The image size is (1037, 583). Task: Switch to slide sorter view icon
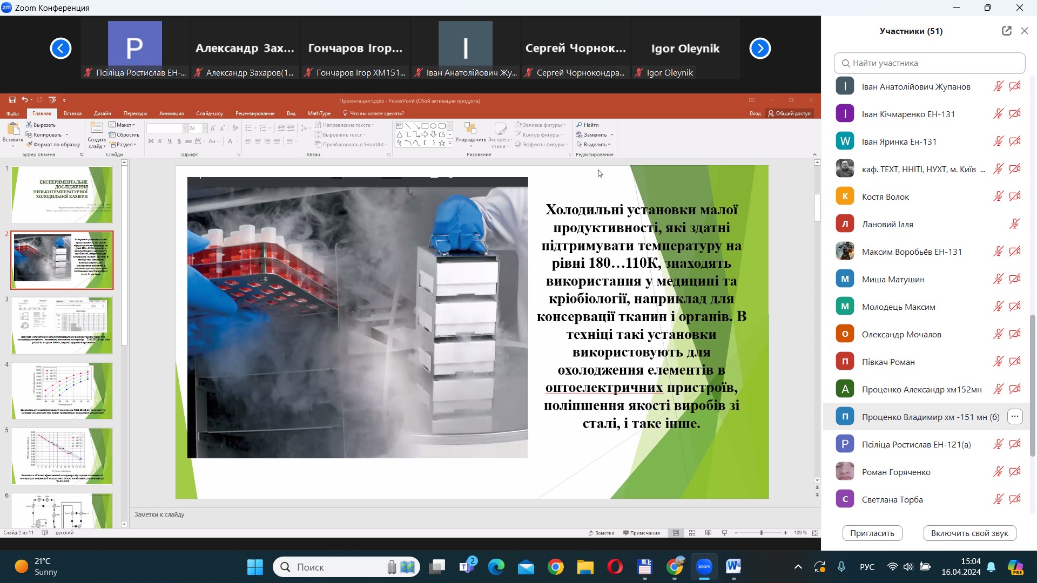(692, 533)
